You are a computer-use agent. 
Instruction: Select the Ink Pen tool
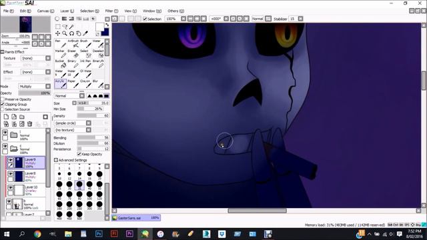pyautogui.click(x=86, y=64)
